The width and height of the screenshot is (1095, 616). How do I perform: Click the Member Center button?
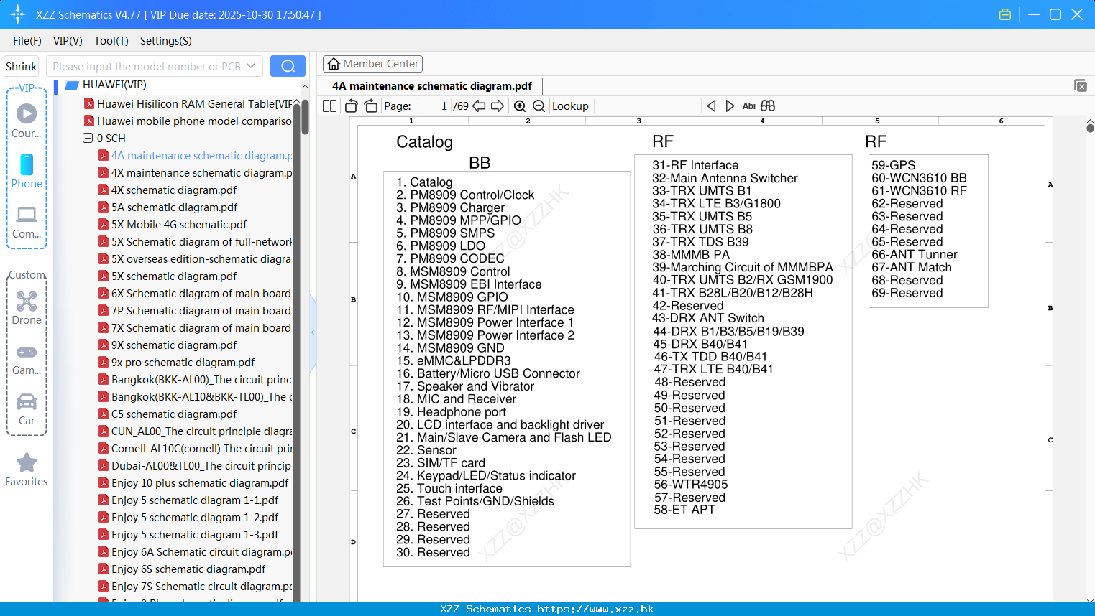click(372, 64)
